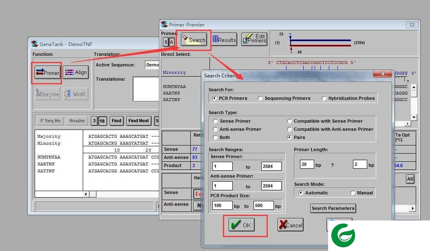This screenshot has height=251, width=430.
Task: Click Find in GeneTank
Action: [x=116, y=121]
